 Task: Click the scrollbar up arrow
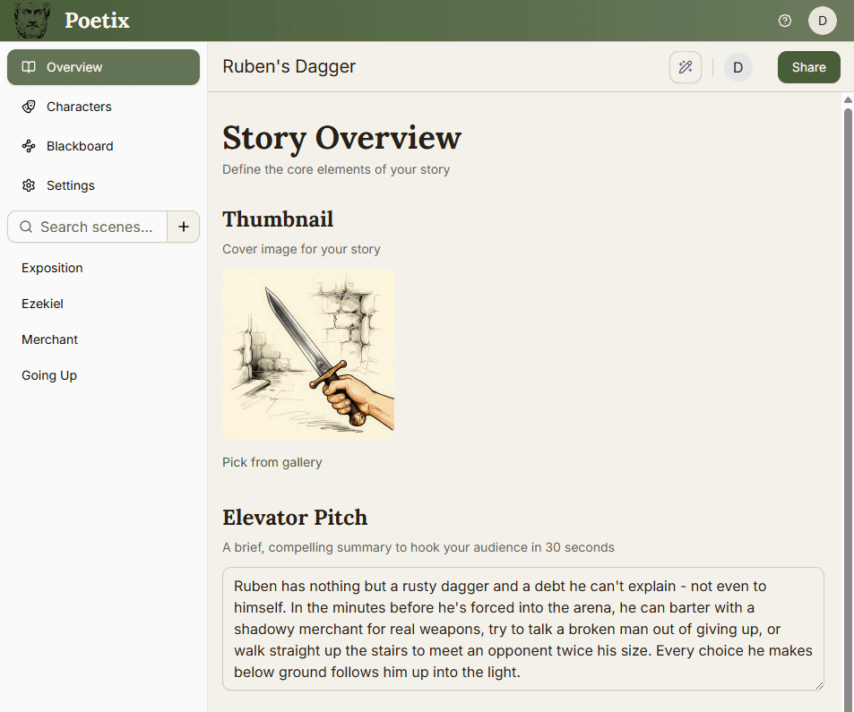pos(848,99)
